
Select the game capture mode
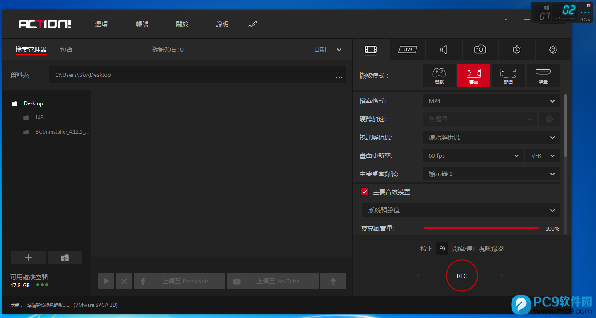pos(439,76)
